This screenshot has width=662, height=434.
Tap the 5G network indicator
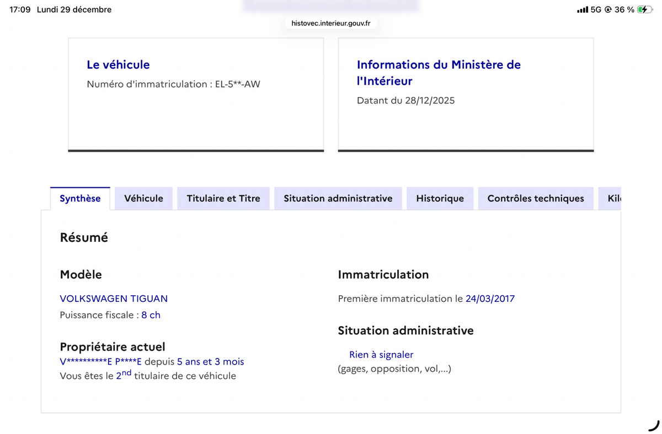point(596,10)
